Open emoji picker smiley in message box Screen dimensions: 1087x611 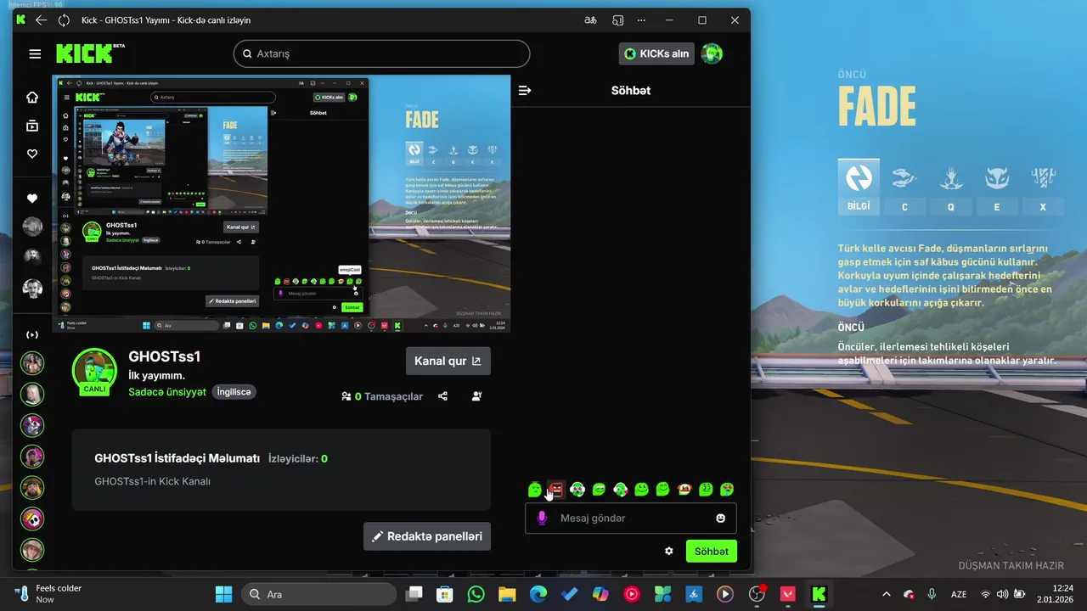pos(720,518)
